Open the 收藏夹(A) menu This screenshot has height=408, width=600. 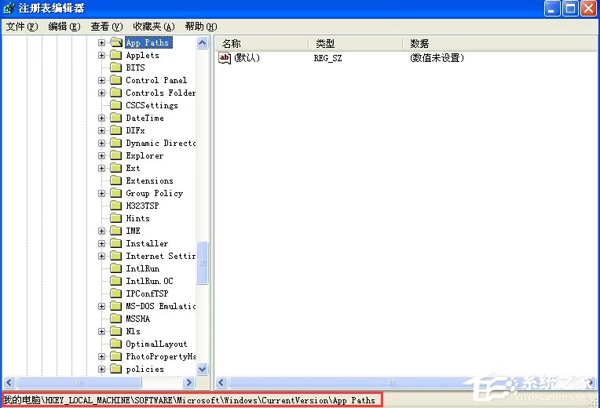153,27
